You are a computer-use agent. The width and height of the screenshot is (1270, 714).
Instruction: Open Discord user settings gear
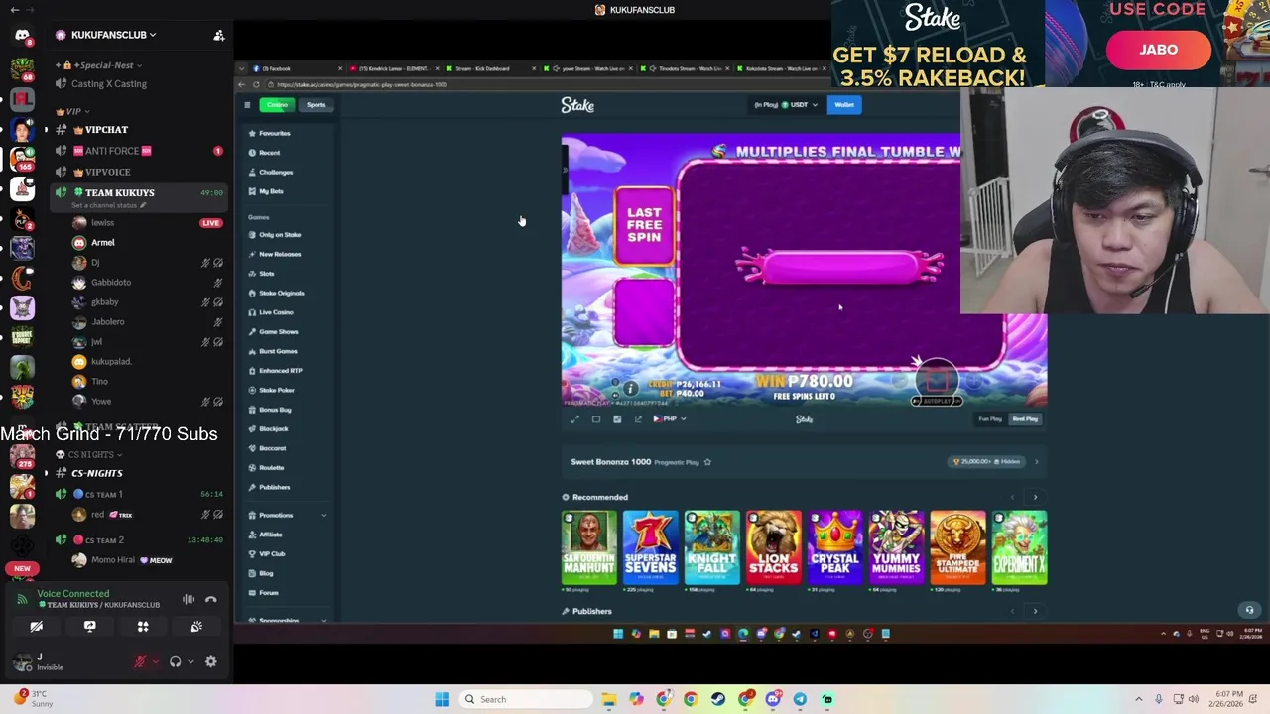point(210,662)
